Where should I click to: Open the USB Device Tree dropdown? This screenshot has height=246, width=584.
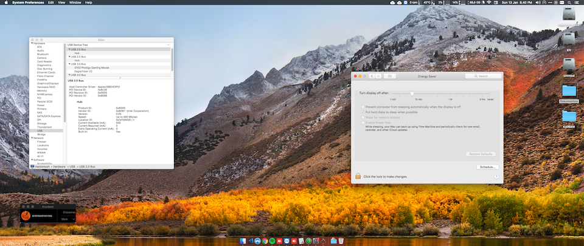(168, 45)
